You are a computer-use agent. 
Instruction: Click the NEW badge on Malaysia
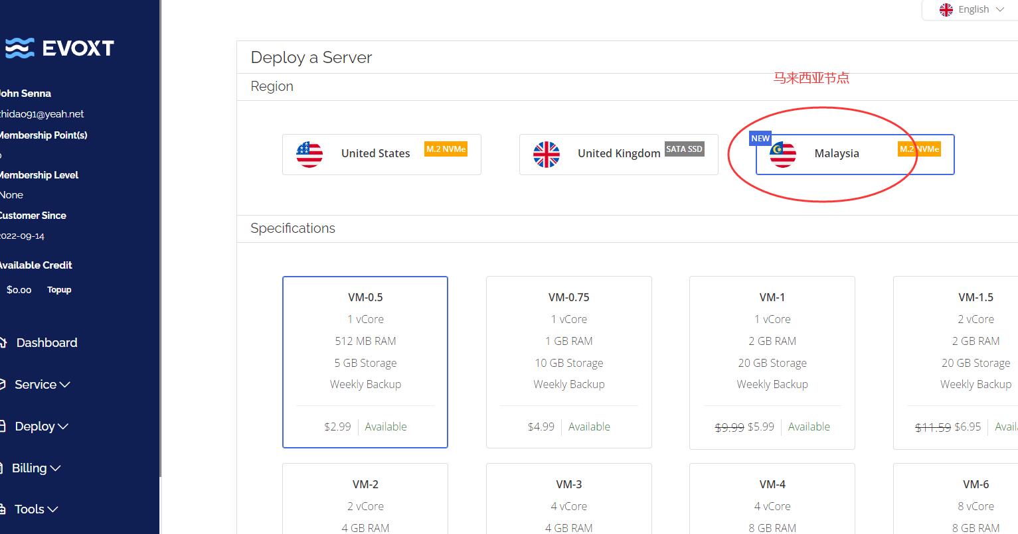[760, 138]
